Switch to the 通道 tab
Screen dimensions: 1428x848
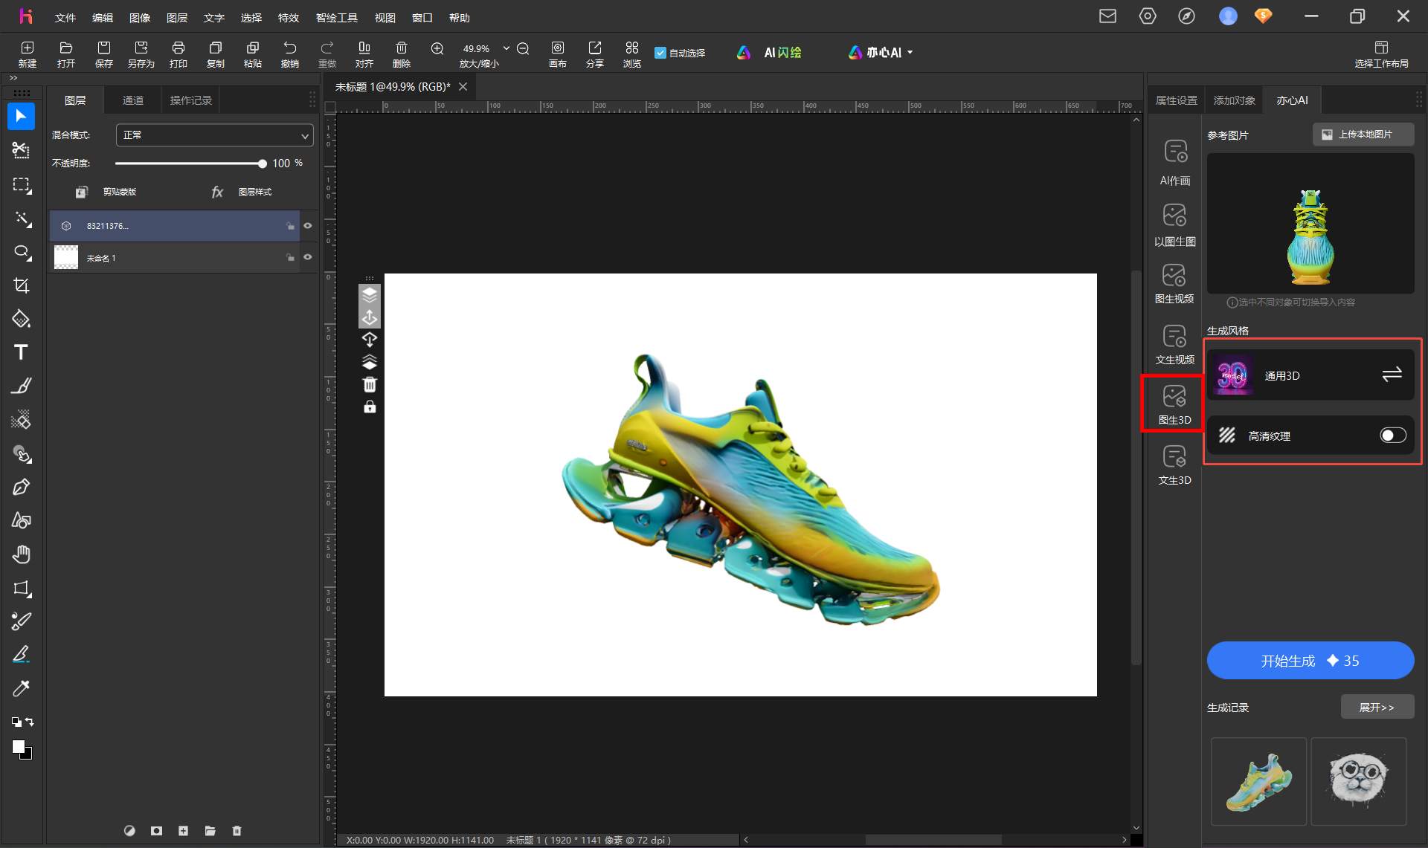point(133,100)
